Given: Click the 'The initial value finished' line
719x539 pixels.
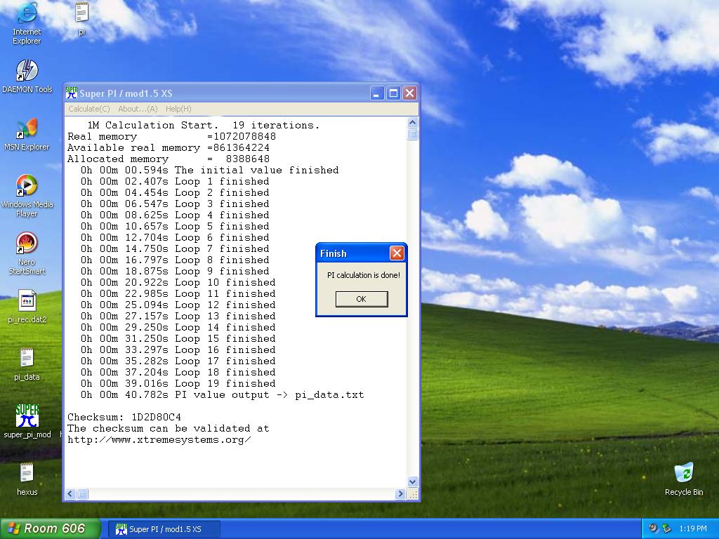Looking at the screenshot, I should tap(209, 170).
